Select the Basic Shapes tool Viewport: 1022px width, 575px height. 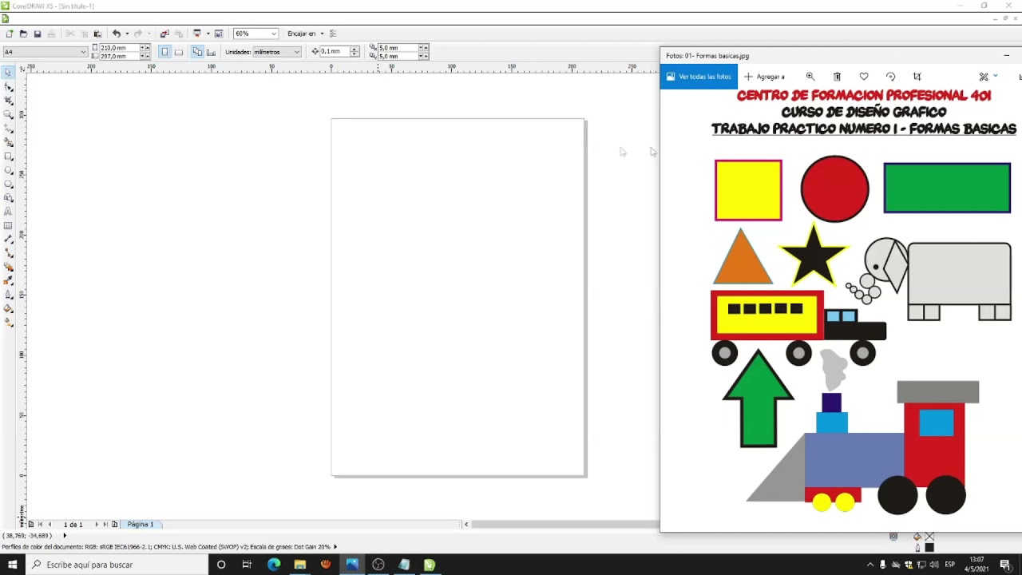tap(9, 198)
